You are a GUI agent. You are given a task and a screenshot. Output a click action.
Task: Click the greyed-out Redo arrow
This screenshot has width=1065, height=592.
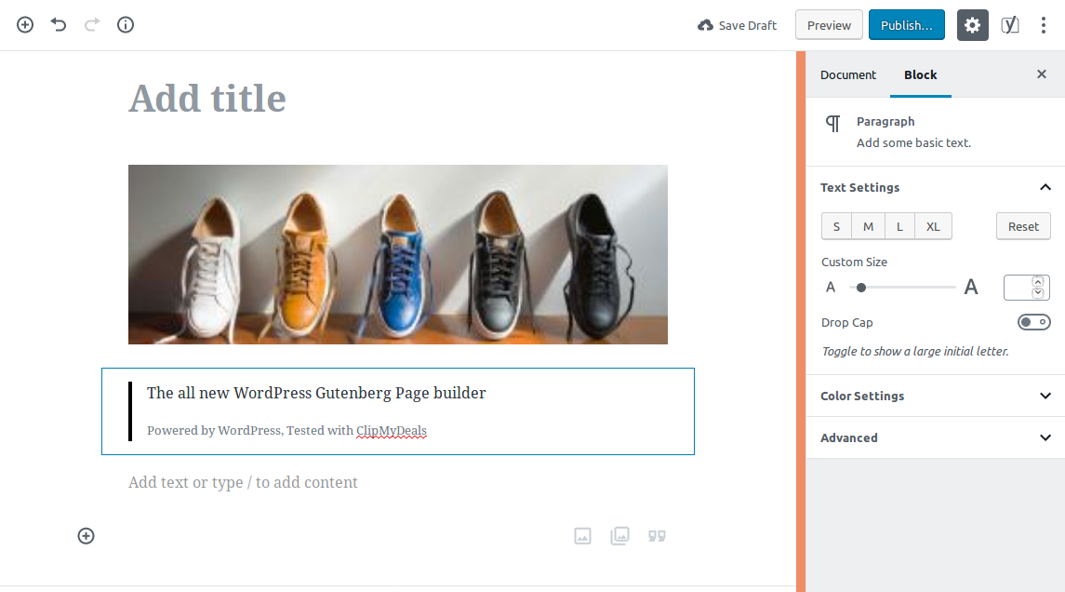pyautogui.click(x=92, y=25)
